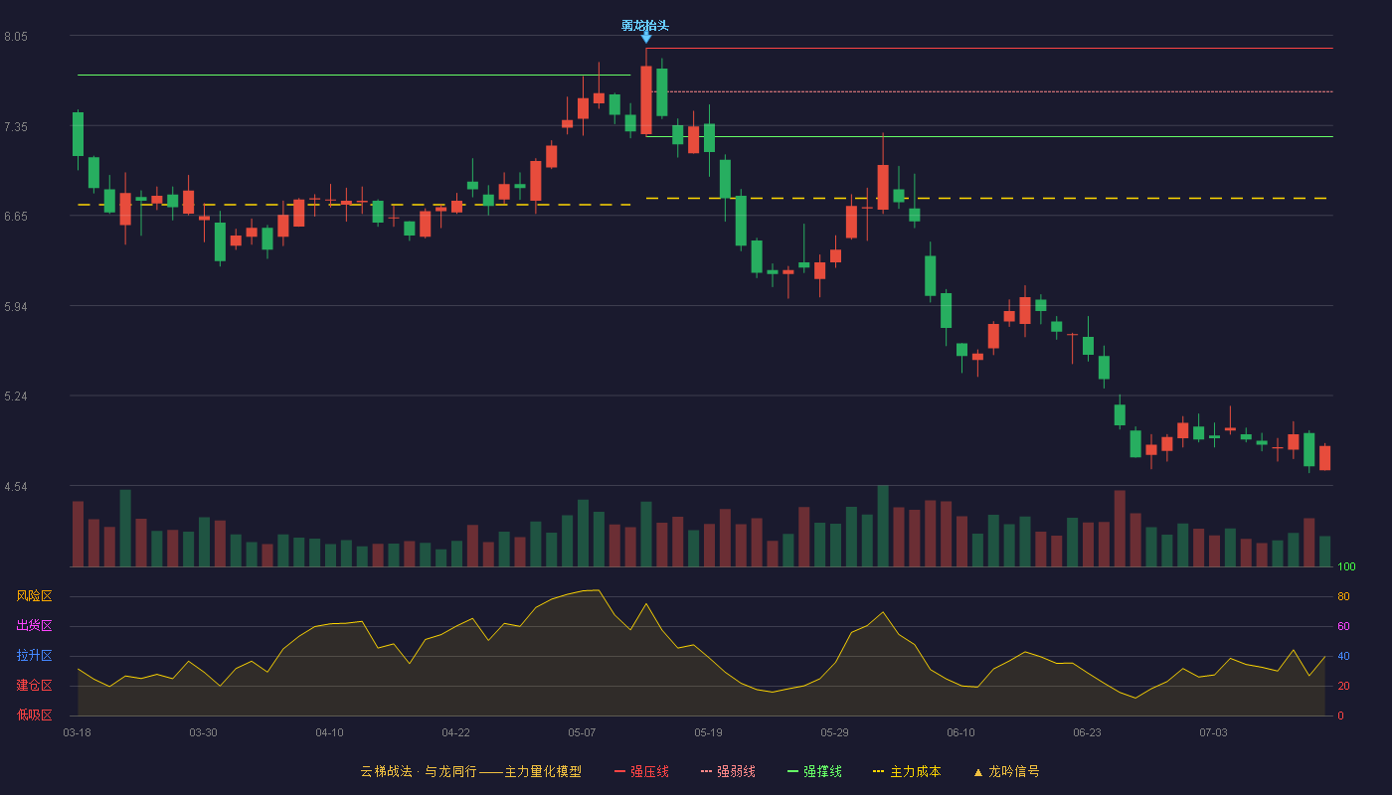This screenshot has height=795, width=1392.
Task: Click the 5.94 price axis label
Action: point(16,307)
